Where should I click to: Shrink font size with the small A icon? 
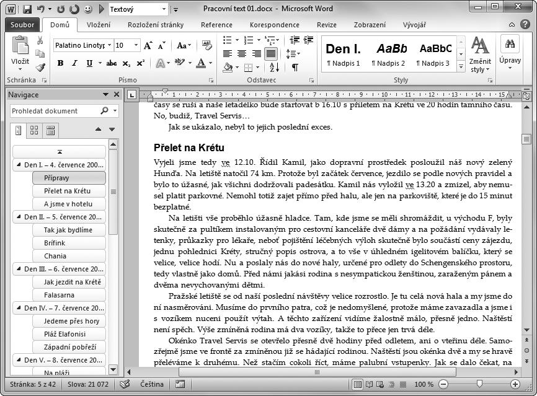[161, 45]
